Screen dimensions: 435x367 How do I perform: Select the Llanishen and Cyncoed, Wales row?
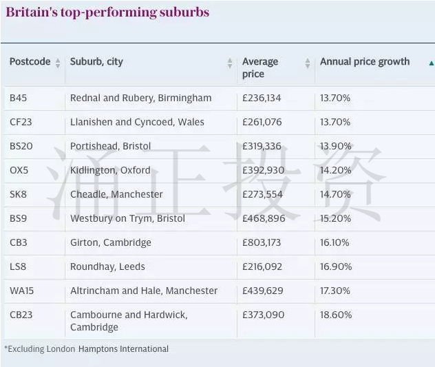coord(220,122)
